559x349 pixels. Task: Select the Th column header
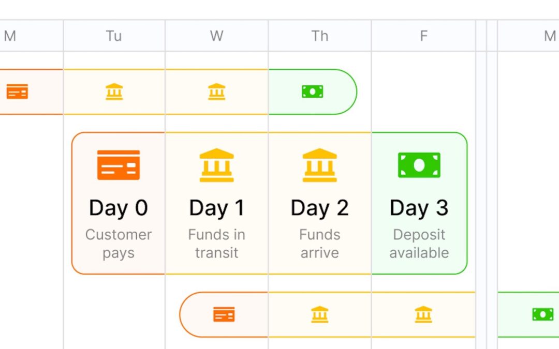(x=320, y=36)
